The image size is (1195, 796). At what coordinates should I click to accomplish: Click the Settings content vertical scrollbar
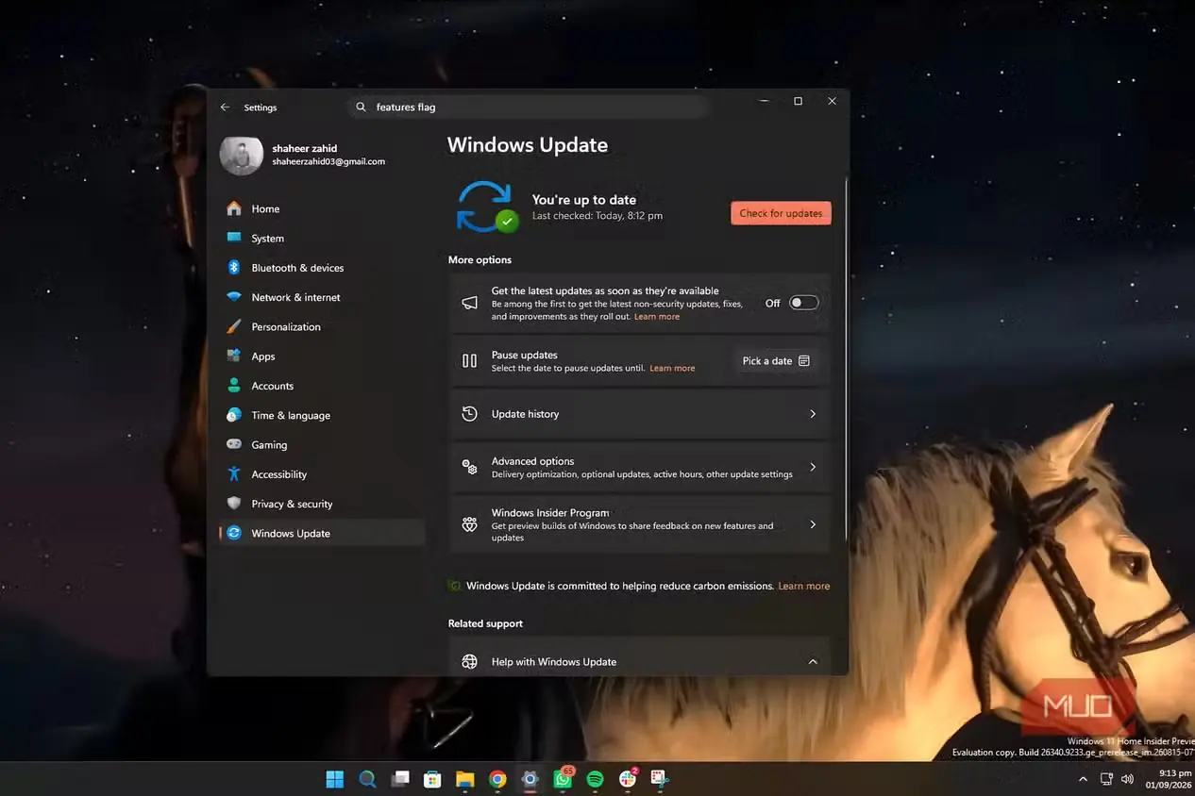846,358
